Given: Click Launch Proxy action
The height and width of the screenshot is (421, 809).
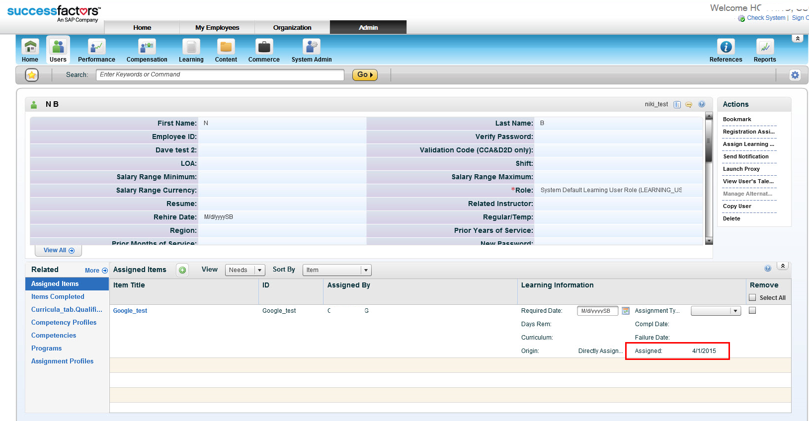Looking at the screenshot, I should click(x=741, y=169).
